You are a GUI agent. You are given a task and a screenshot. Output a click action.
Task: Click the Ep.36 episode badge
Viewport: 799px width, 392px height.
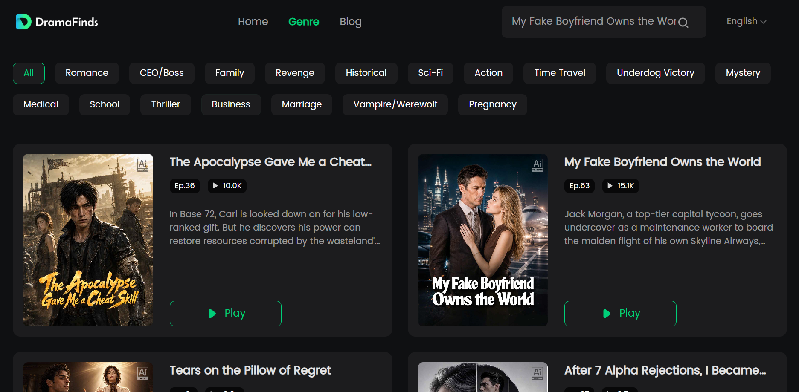185,186
